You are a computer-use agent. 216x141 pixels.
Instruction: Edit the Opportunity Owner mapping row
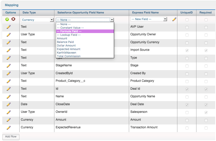9,35
